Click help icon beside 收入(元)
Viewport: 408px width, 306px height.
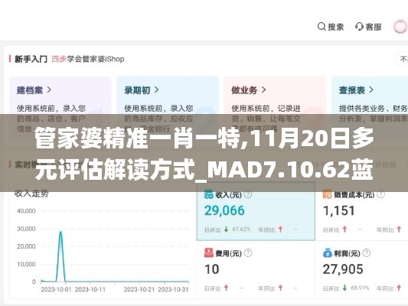coord(248,194)
